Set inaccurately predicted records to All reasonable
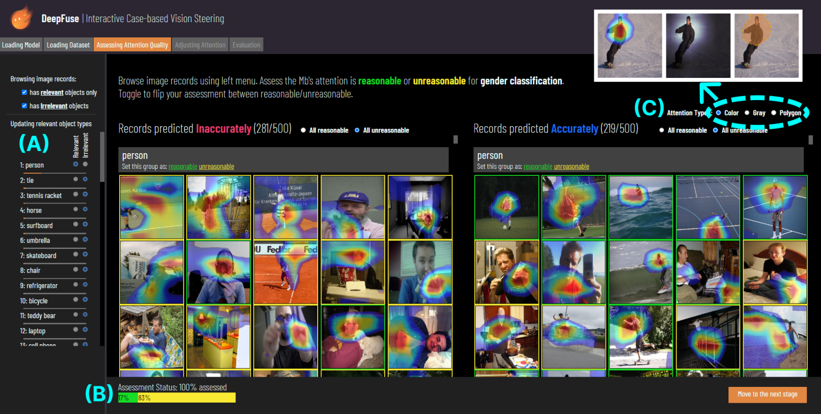 click(304, 130)
